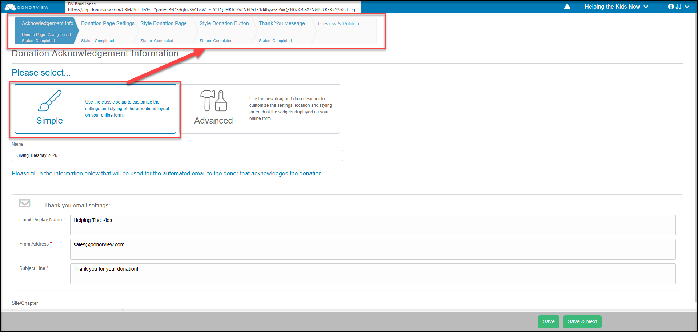698x332 pixels.
Task: Open the Acknowledgement Info step tab
Action: [x=47, y=31]
